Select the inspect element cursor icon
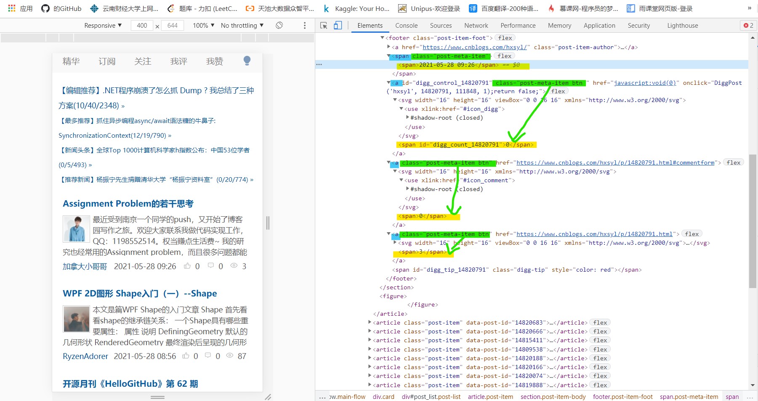This screenshot has height=401, width=758. pyautogui.click(x=323, y=25)
